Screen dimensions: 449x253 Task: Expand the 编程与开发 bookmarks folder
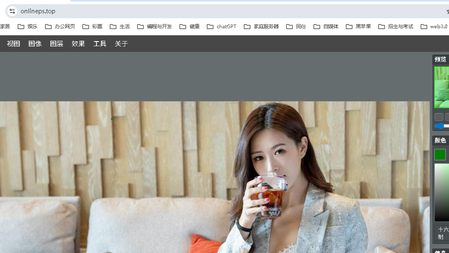click(x=159, y=26)
